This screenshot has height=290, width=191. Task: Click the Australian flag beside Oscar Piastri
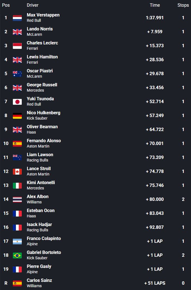pyautogui.click(x=17, y=74)
